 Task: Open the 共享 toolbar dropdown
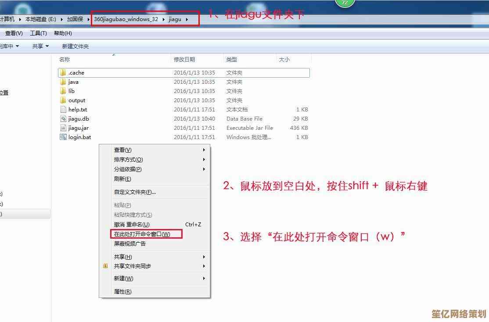[40, 46]
